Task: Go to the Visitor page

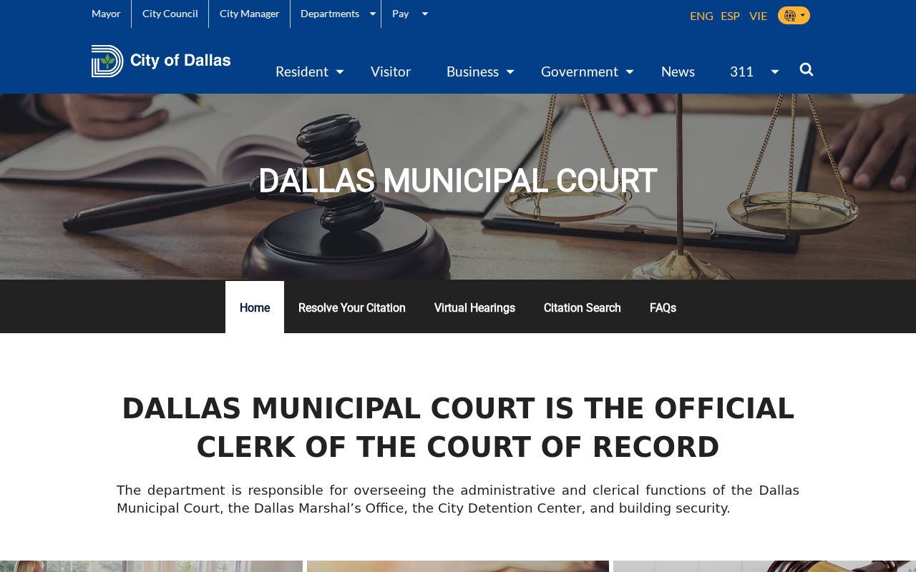Action: pos(391,71)
